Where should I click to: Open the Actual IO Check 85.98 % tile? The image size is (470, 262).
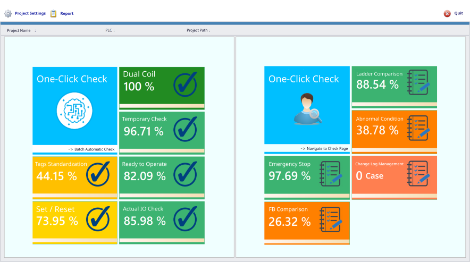161,219
